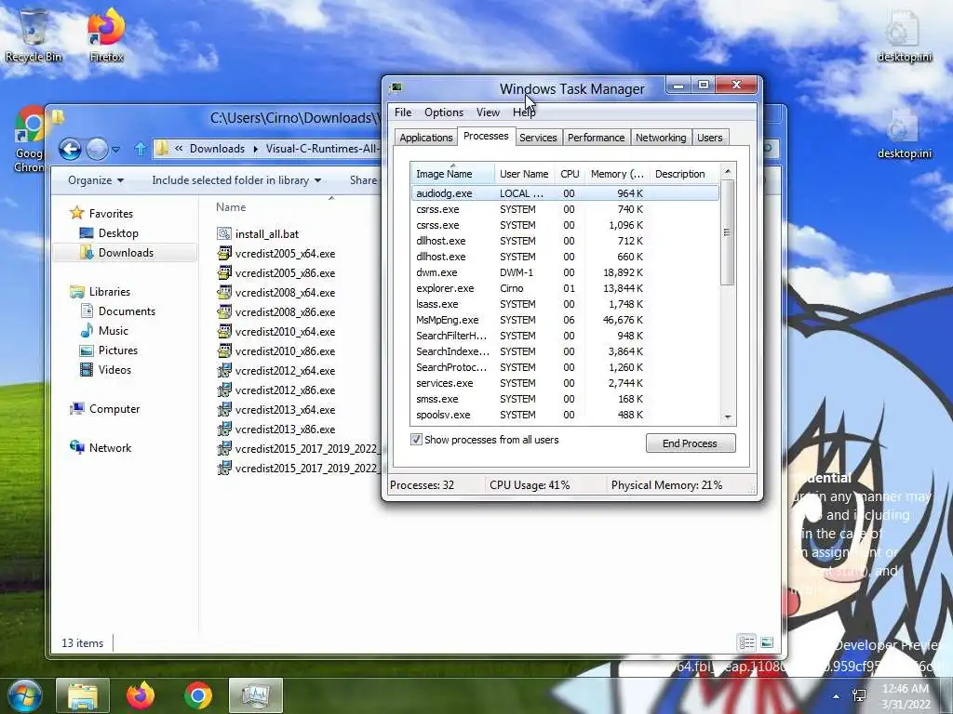Open Desktop in Explorer sidebar
This screenshot has height=714, width=953.
point(118,233)
